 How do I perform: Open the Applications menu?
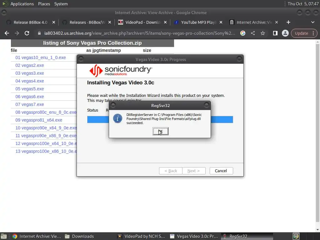point(22,4)
